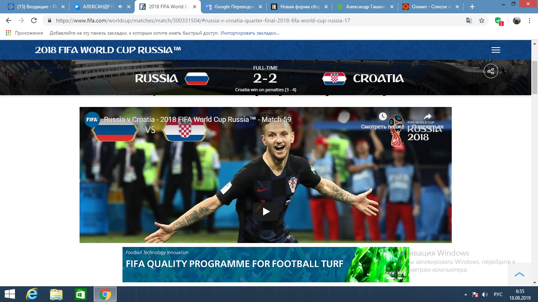This screenshot has width=538, height=302.
Task: Open the FIFA channel logo on the video
Action: tap(92, 120)
